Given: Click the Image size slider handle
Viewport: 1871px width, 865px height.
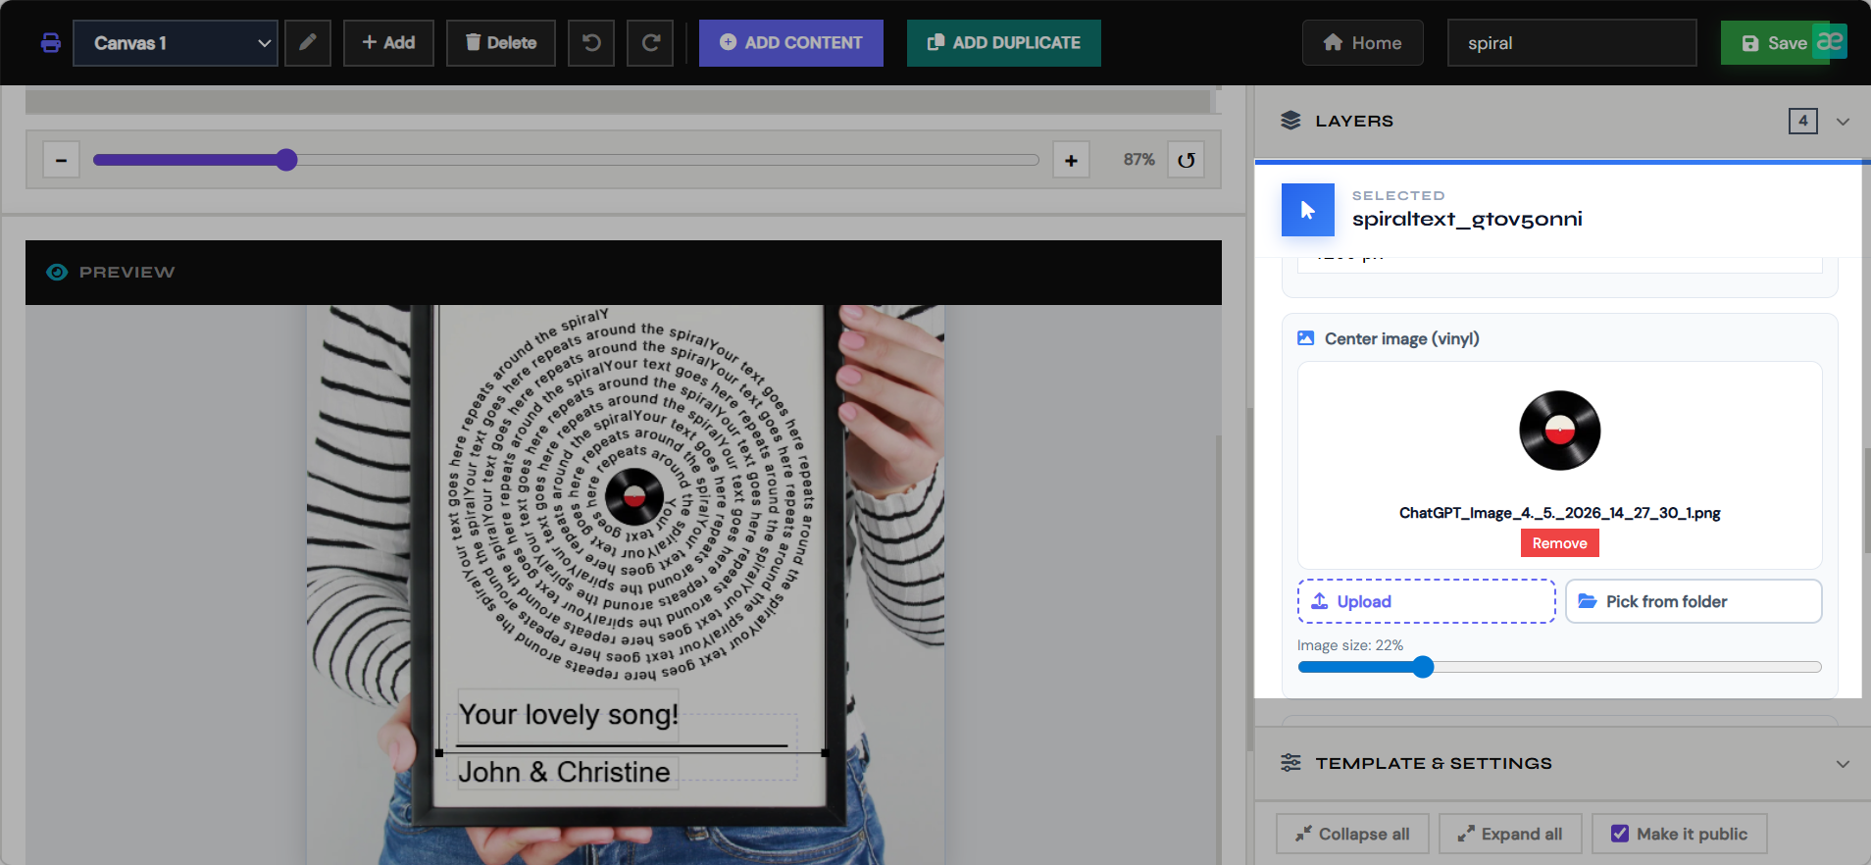Looking at the screenshot, I should [x=1423, y=667].
